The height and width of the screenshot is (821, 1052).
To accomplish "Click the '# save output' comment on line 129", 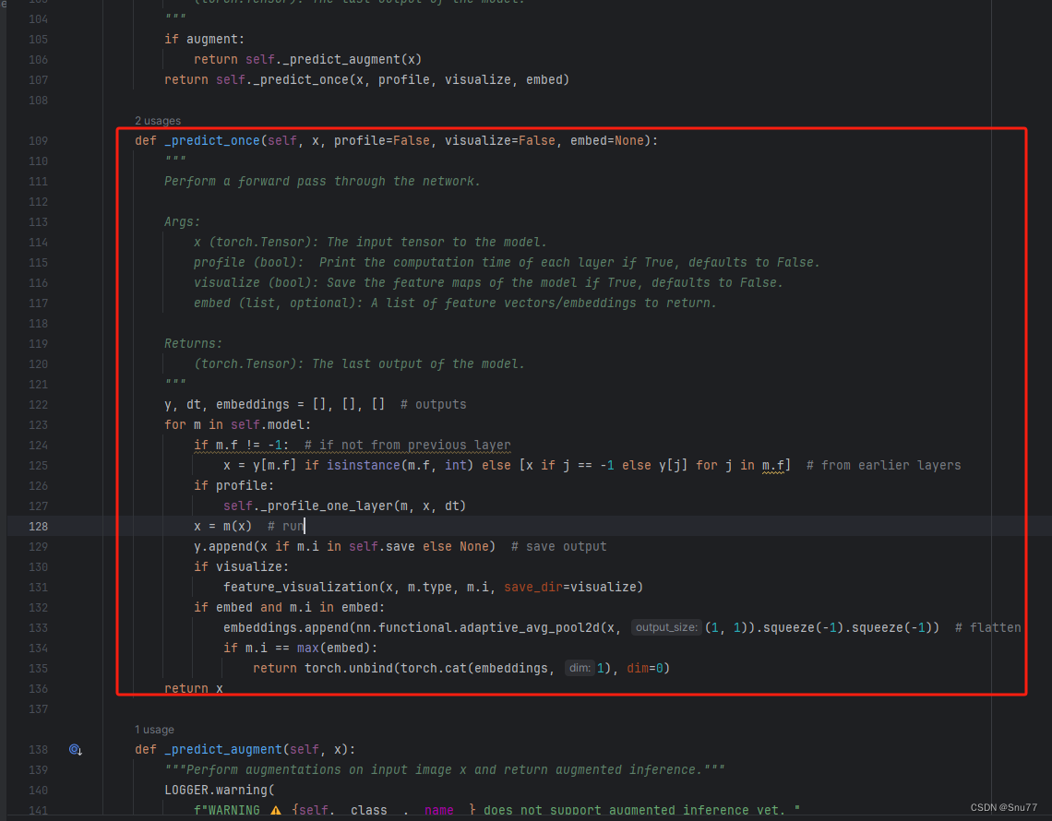I will point(559,547).
